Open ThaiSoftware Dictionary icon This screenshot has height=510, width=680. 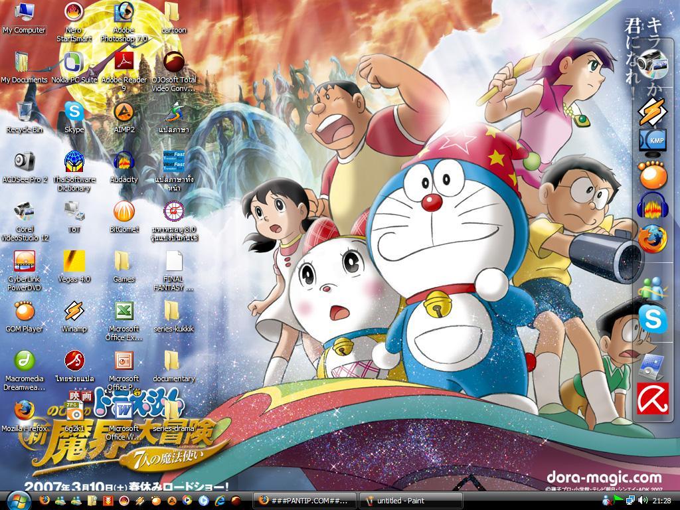click(x=74, y=172)
